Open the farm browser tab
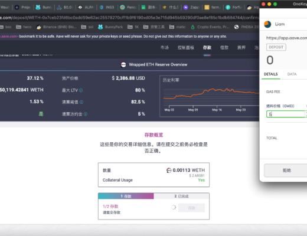 click(x=213, y=7)
